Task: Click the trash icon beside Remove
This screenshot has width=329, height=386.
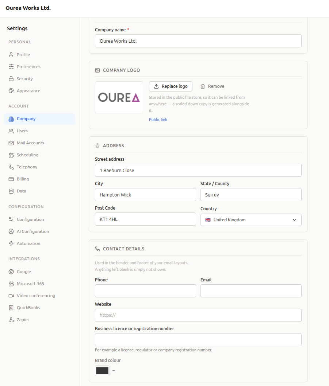Action: (203, 86)
